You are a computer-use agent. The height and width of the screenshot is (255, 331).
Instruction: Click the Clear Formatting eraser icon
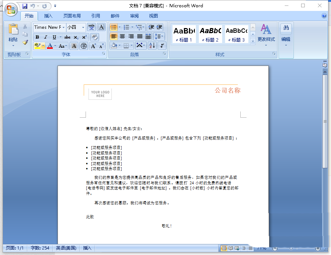[x=94, y=37]
